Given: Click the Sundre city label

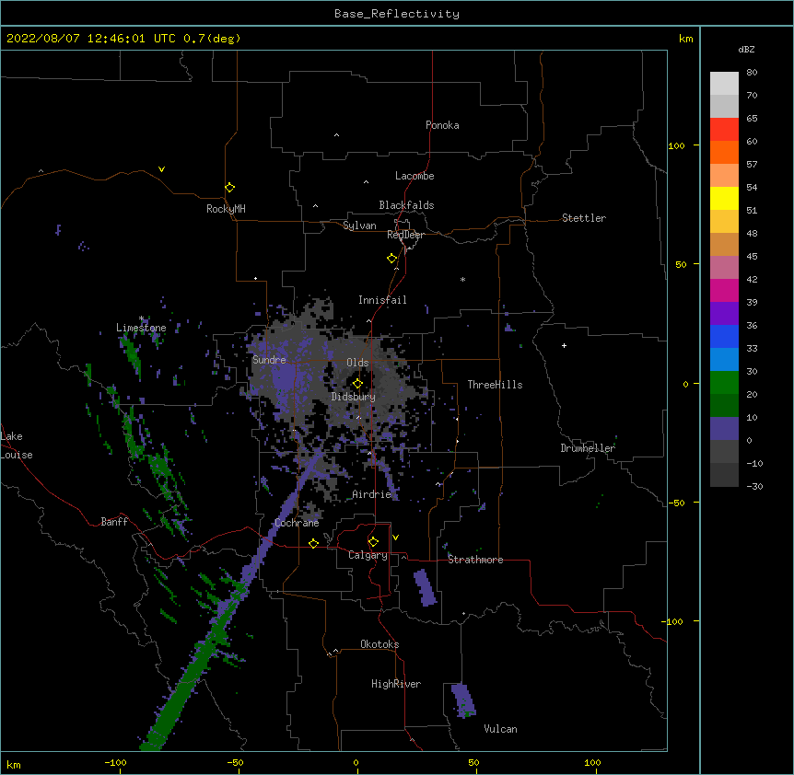Looking at the screenshot, I should (269, 360).
